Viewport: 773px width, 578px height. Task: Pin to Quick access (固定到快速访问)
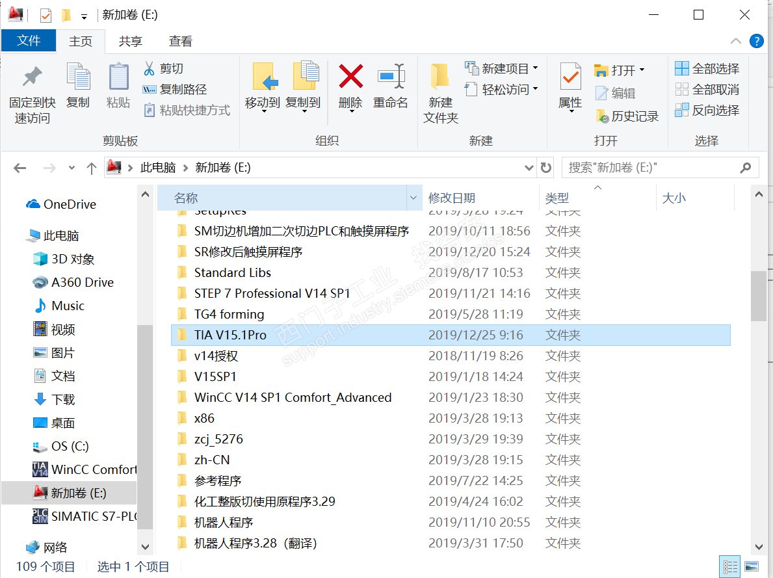click(32, 94)
